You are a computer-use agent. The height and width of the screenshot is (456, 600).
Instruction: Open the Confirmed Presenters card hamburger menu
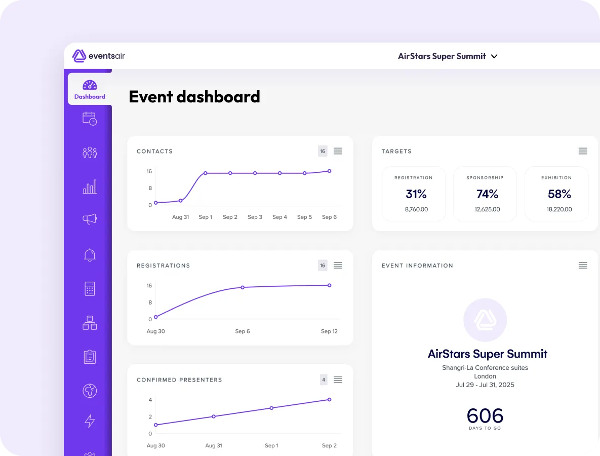(x=338, y=379)
